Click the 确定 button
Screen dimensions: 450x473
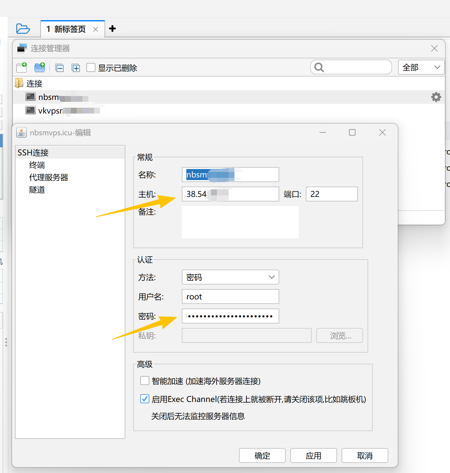(x=262, y=455)
